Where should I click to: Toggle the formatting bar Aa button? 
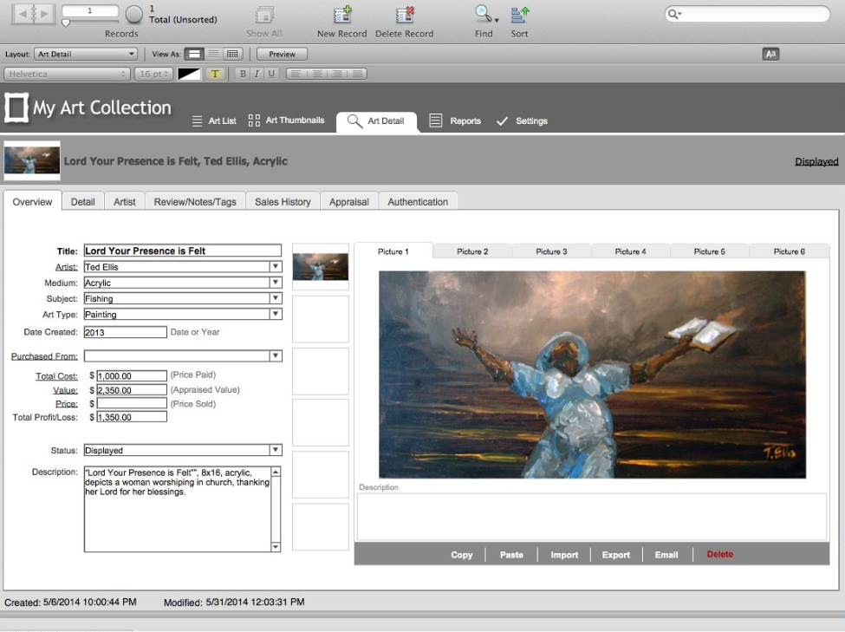(770, 54)
